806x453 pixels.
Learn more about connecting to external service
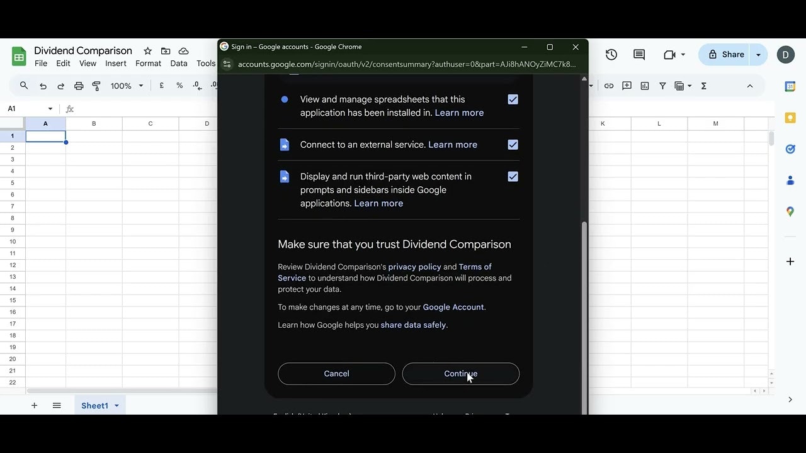(453, 145)
